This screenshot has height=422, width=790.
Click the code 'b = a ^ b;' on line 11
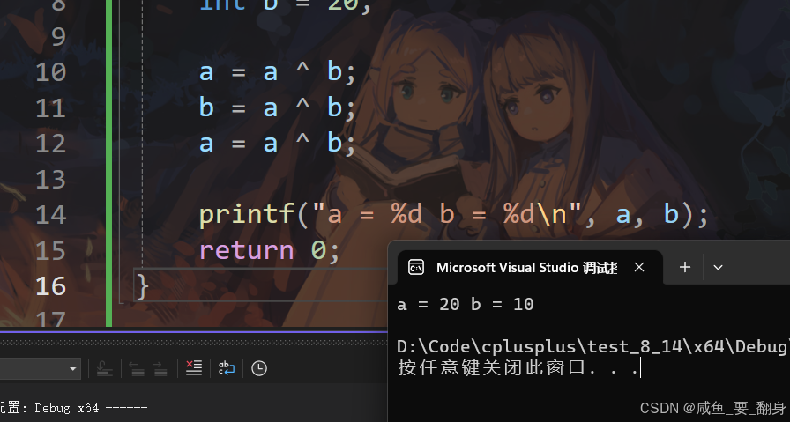coord(278,107)
